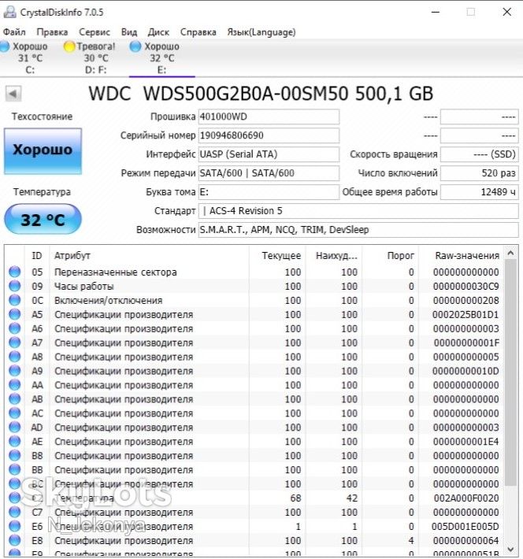Click the serial number field 190946806690
The width and height of the screenshot is (523, 559).
pyautogui.click(x=269, y=135)
